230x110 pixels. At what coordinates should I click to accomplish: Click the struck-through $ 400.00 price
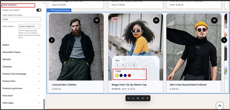(116, 89)
